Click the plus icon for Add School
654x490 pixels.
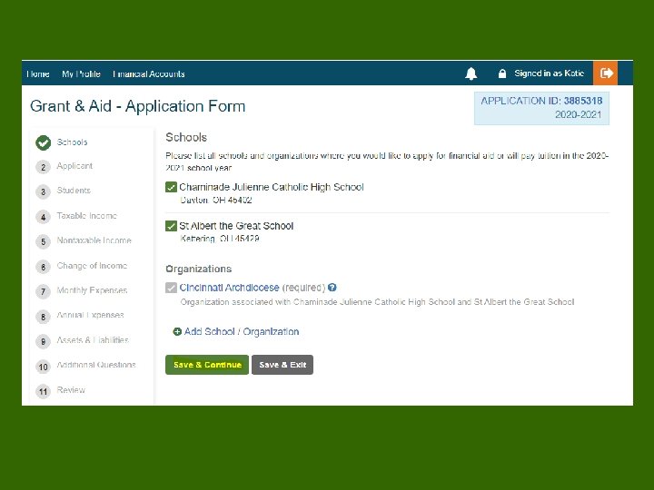tap(177, 332)
